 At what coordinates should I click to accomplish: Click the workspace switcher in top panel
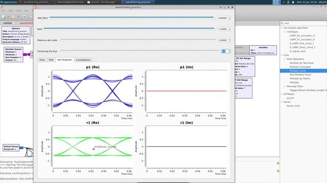[276, 2]
